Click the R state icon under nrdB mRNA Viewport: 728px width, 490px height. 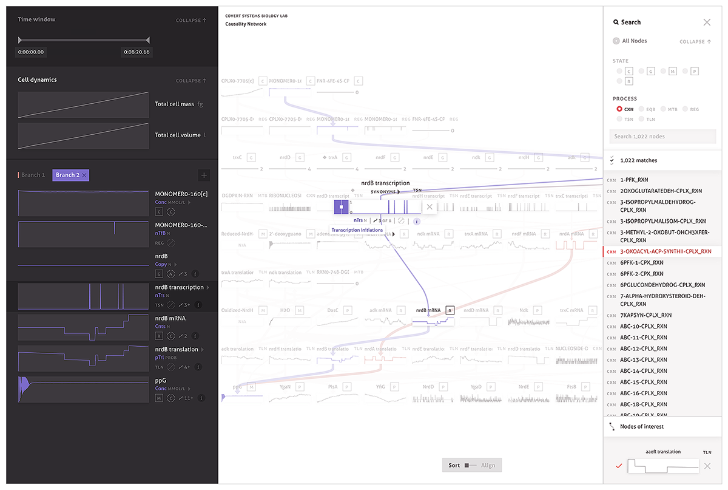click(159, 336)
